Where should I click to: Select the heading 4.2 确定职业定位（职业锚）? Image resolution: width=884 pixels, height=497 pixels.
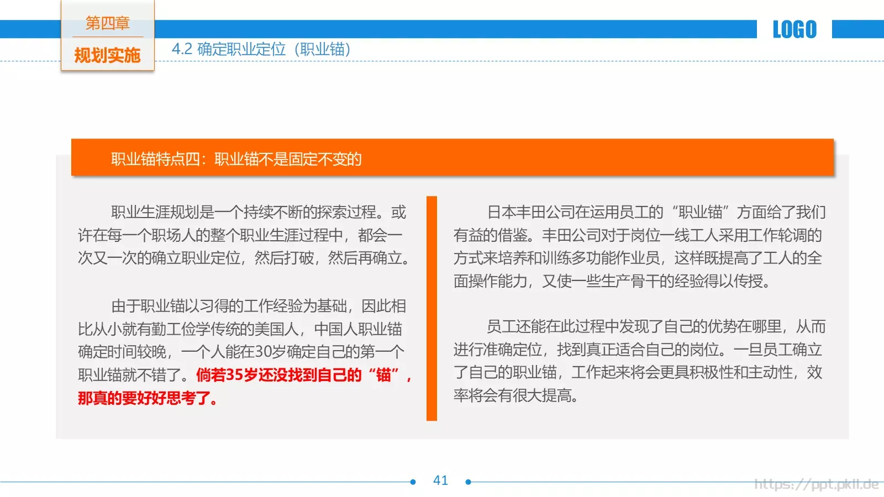[x=261, y=49]
